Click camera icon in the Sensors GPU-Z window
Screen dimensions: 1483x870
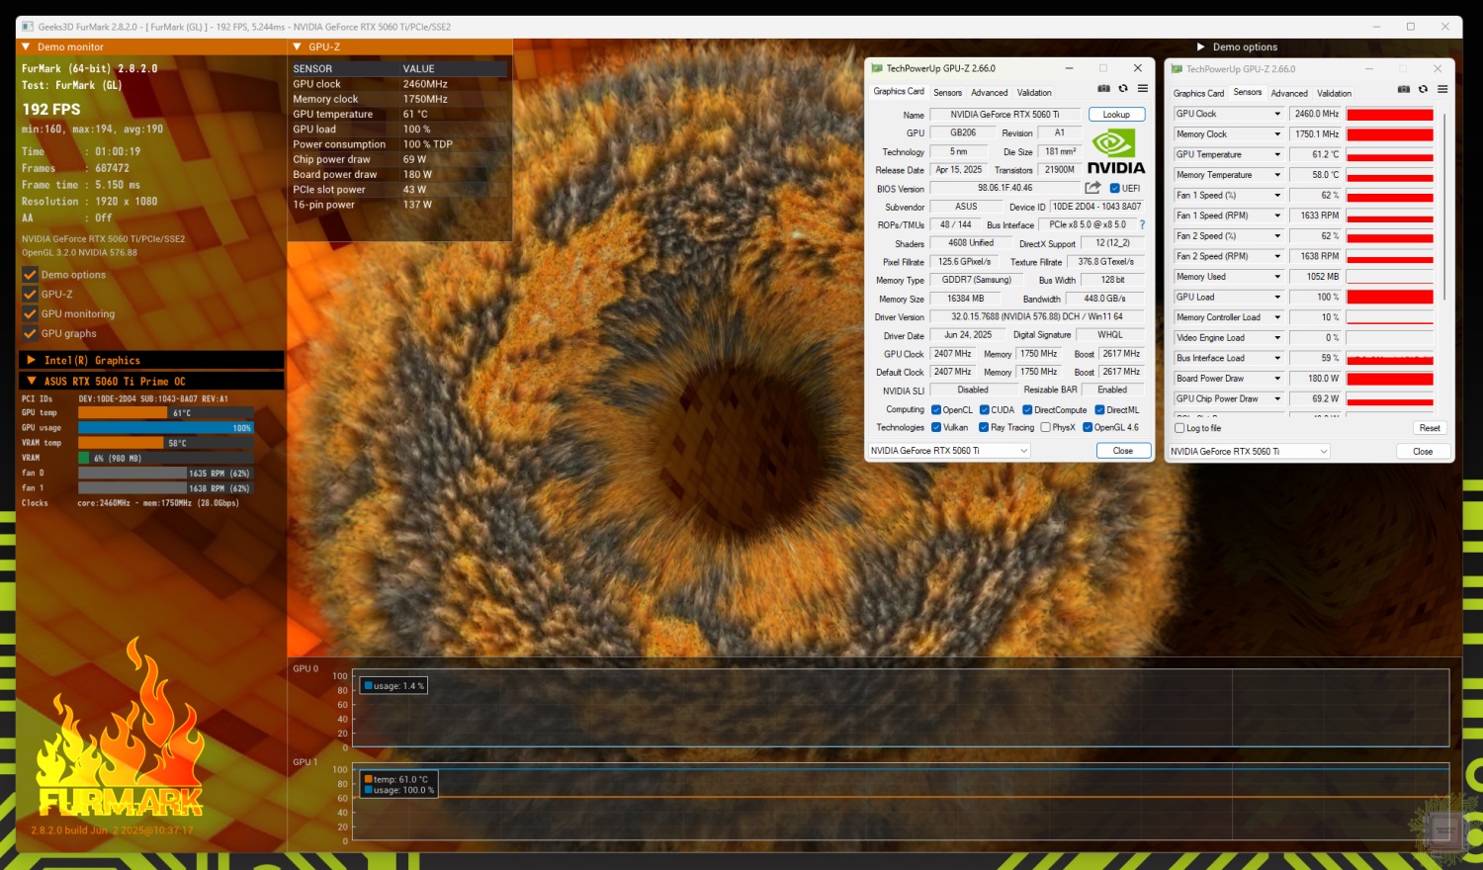tap(1403, 89)
